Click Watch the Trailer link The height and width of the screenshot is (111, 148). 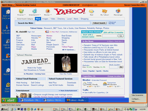(x=35, y=68)
